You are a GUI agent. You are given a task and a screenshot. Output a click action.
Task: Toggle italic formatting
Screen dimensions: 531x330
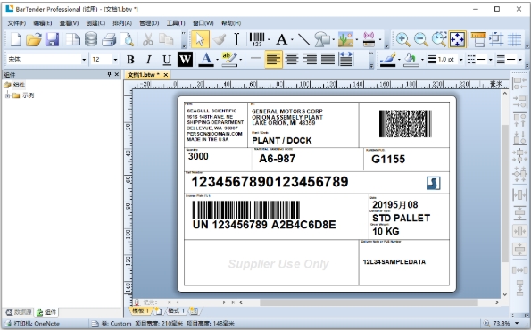point(148,60)
